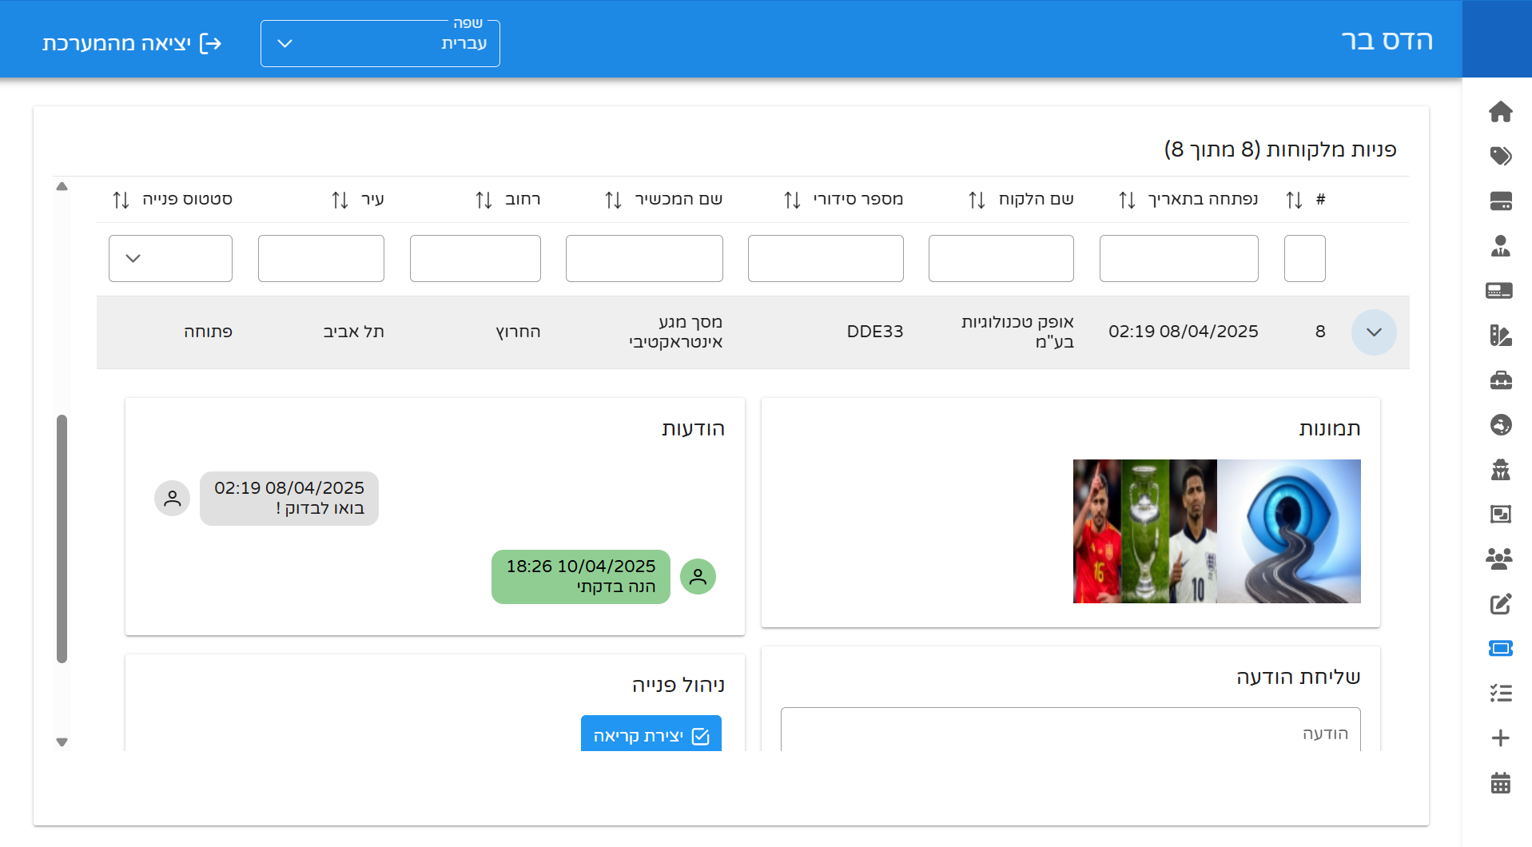The image size is (1532, 847).
Task: Click the # filter input box
Action: point(1304,258)
